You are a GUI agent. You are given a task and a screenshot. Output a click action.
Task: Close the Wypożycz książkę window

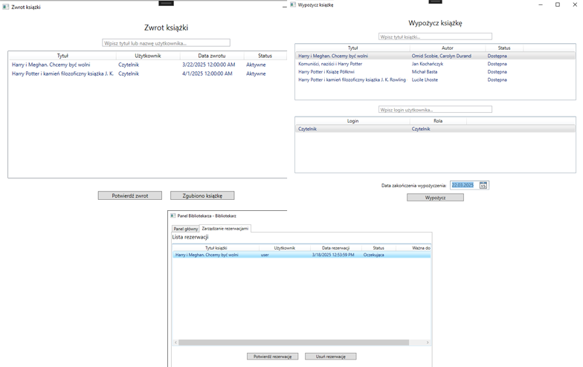click(x=575, y=4)
